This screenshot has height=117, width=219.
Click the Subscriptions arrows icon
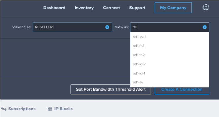point(4,109)
